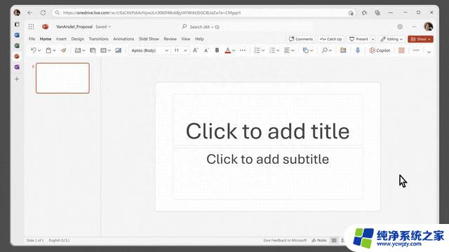Open the Shapes gallery icon
The image size is (449, 252).
click(306, 50)
